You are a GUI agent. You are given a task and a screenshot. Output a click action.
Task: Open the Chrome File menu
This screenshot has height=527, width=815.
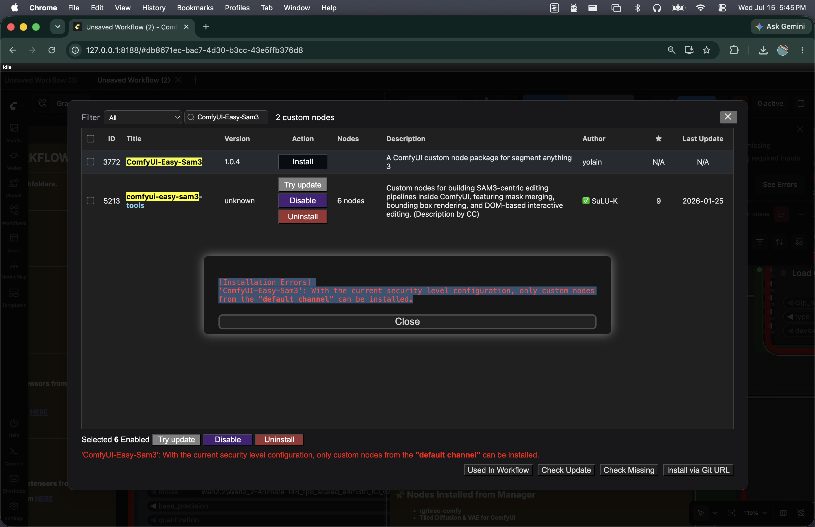point(74,8)
